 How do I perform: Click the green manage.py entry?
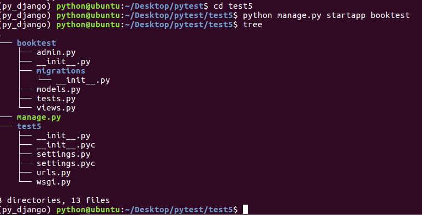click(39, 117)
